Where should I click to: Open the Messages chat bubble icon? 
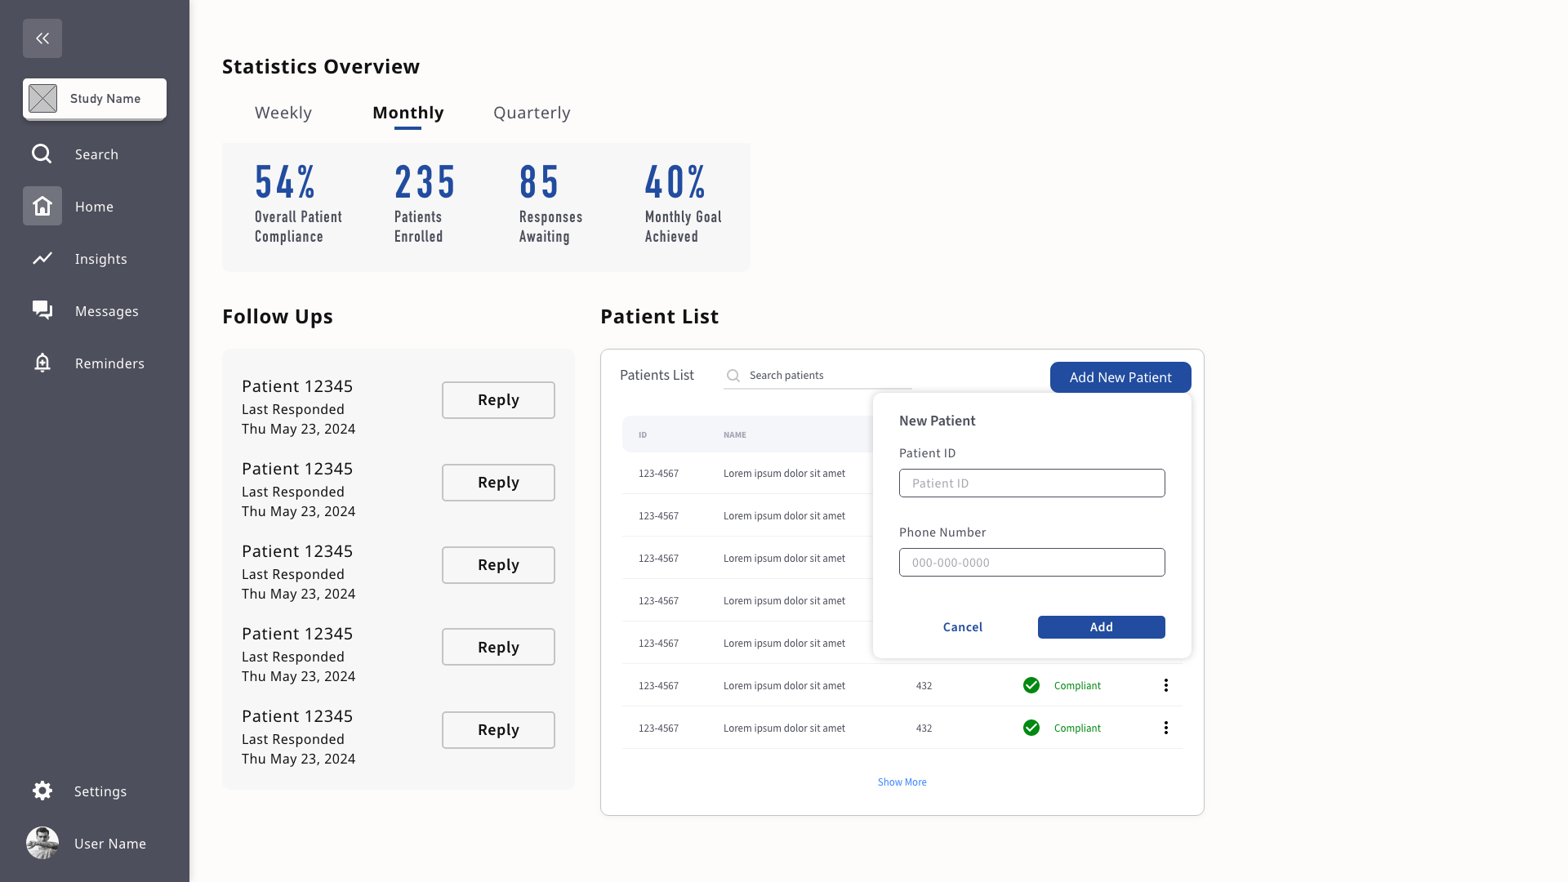[42, 310]
